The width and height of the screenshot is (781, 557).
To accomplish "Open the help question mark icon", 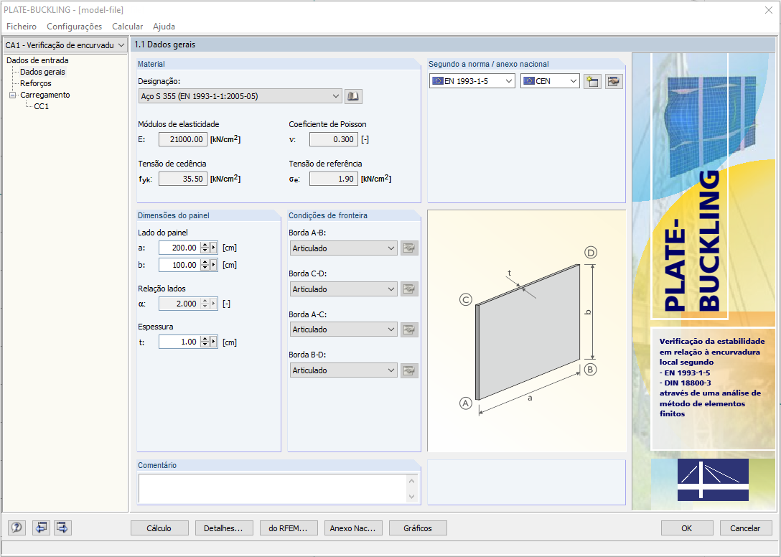I will tap(17, 528).
